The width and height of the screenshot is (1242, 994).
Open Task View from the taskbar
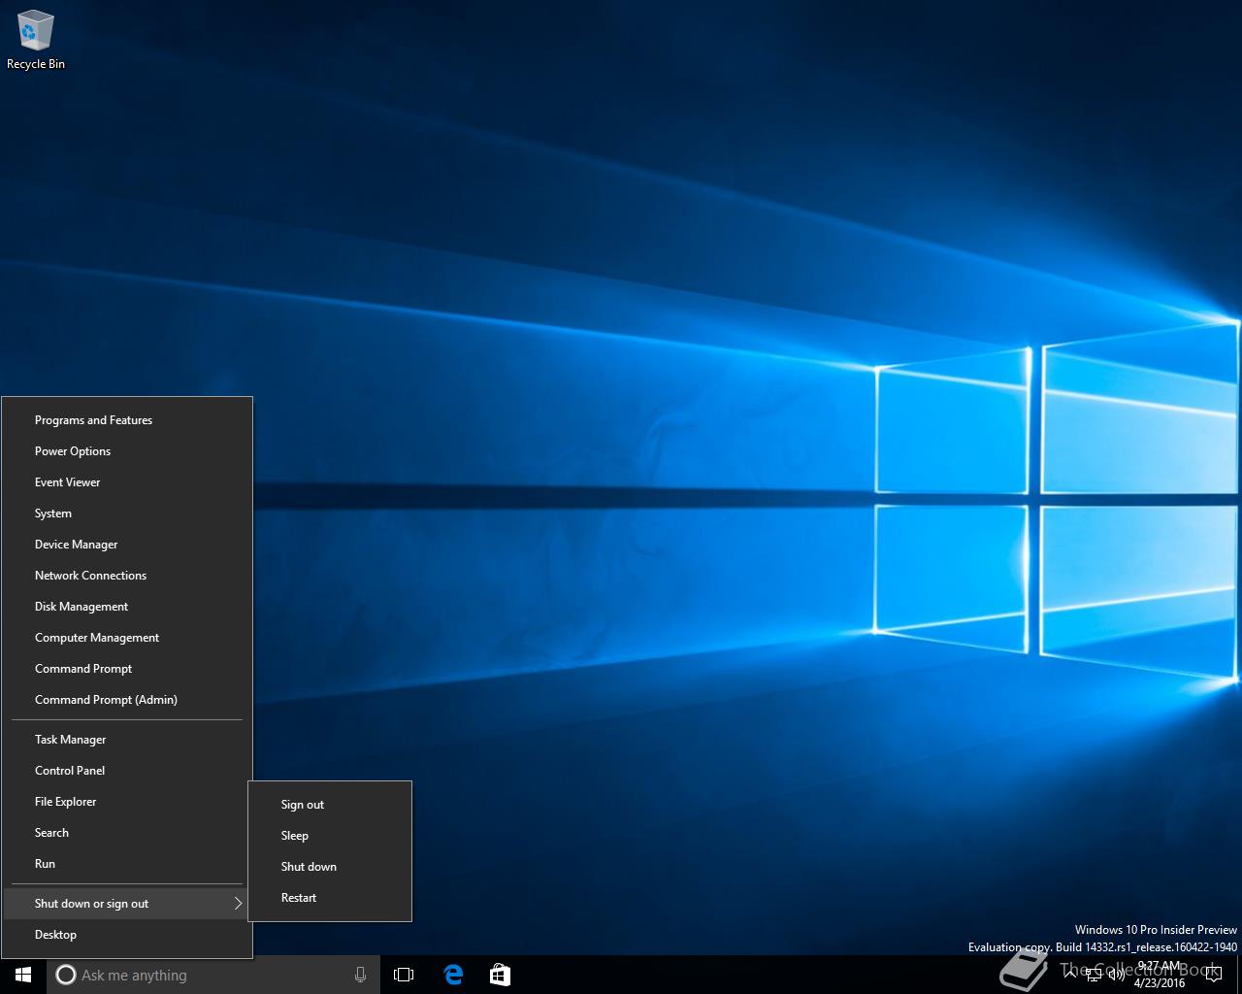pos(404,975)
